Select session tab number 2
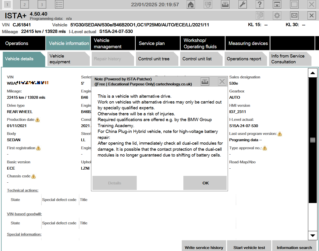 [x=25, y=4]
